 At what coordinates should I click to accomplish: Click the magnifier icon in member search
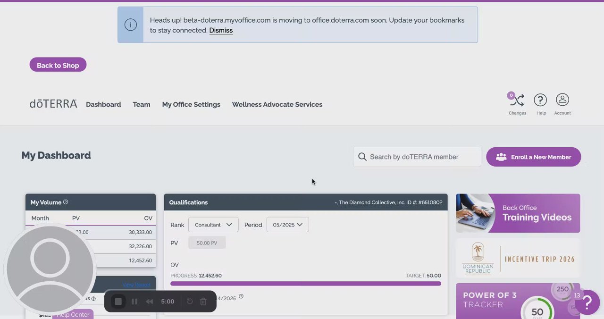[x=362, y=157]
